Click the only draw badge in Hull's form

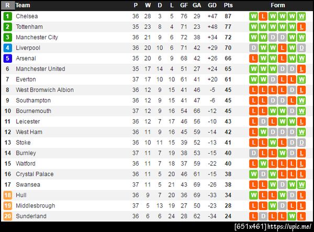(291, 195)
